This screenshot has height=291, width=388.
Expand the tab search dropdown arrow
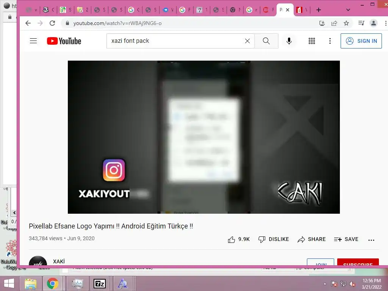[348, 10]
